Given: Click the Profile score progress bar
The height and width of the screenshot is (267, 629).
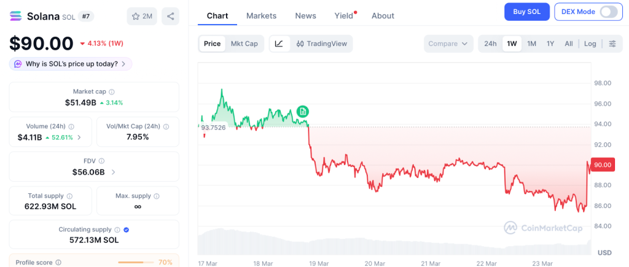Looking at the screenshot, I should coord(135,262).
